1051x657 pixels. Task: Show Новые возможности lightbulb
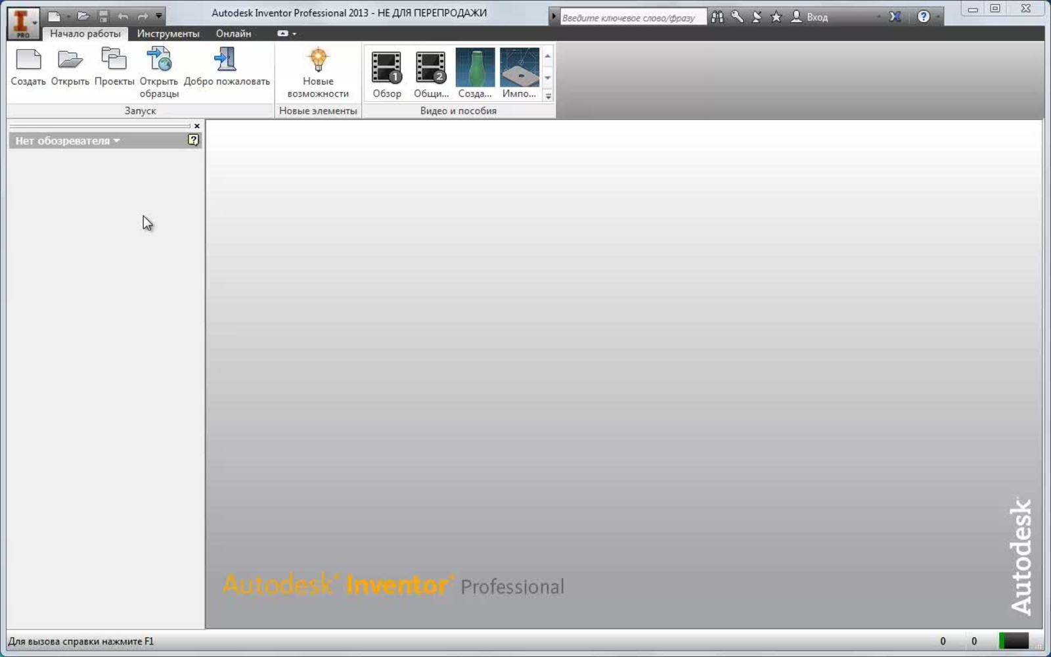tap(318, 73)
